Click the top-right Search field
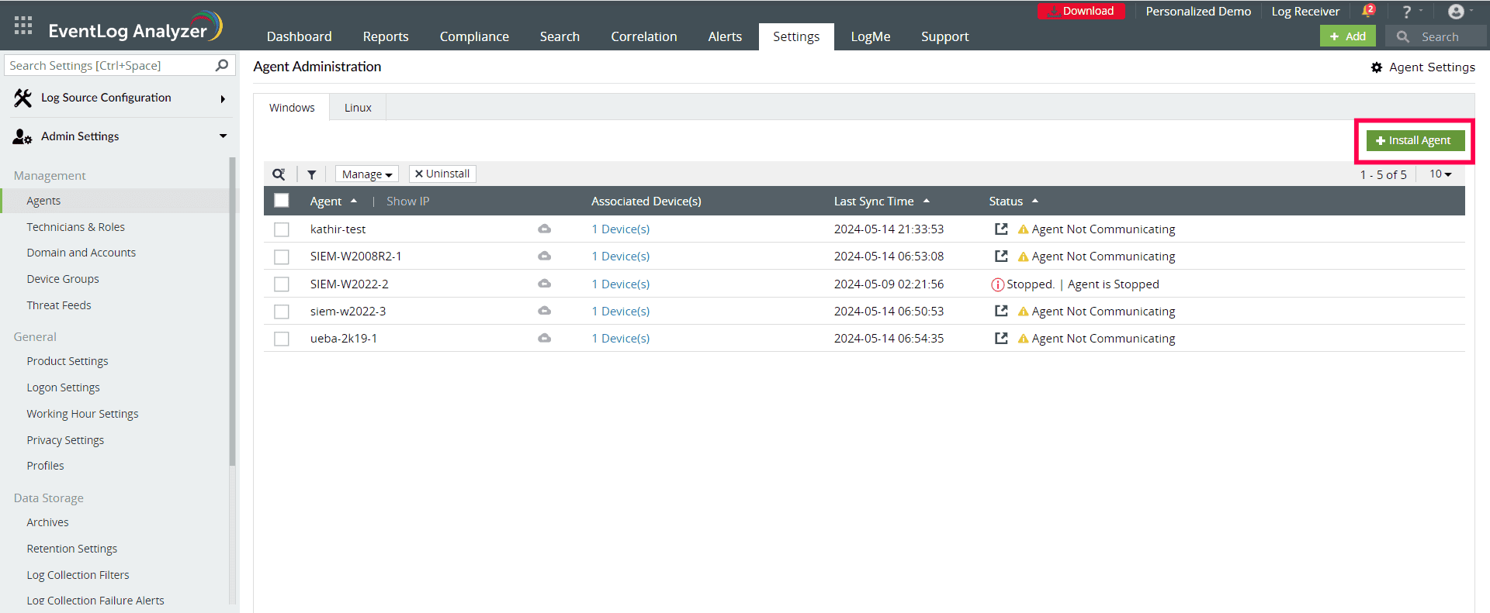The image size is (1490, 613). coord(1437,36)
